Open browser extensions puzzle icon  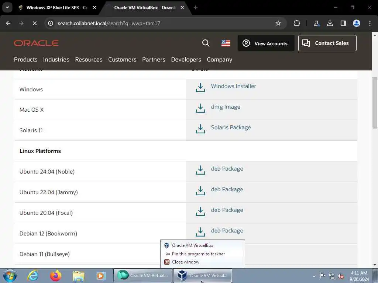(297, 23)
